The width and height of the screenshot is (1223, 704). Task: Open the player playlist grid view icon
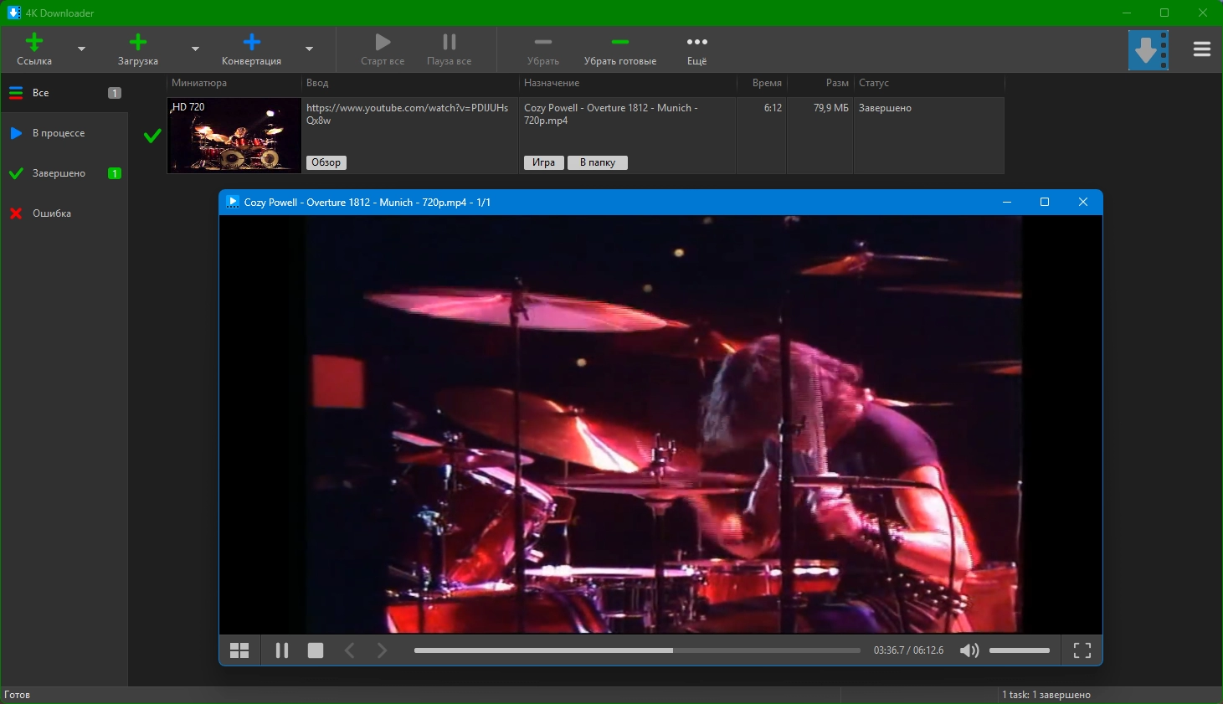click(239, 650)
